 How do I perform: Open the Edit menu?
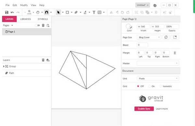point(15,5)
